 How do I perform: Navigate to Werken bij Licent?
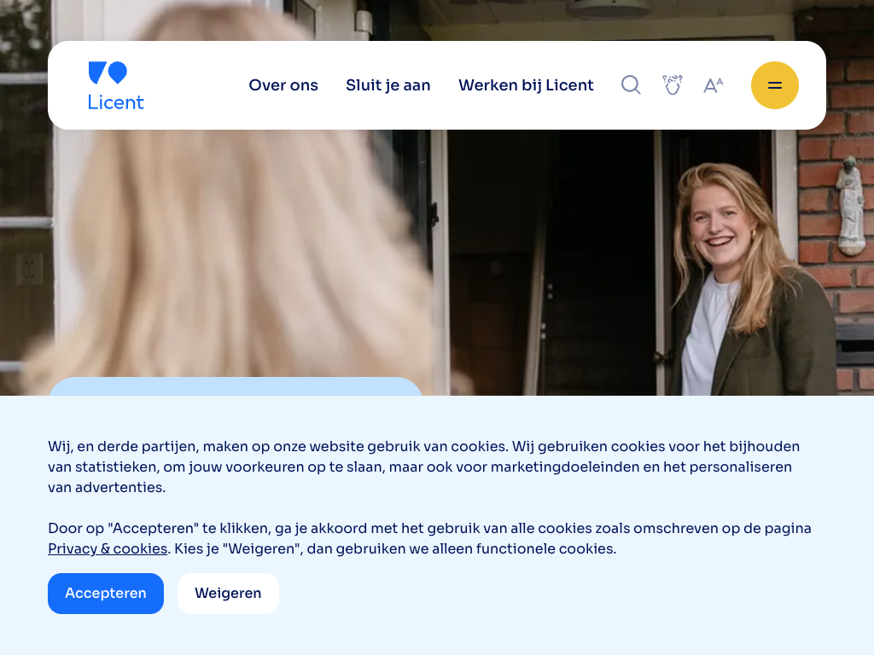point(526,85)
